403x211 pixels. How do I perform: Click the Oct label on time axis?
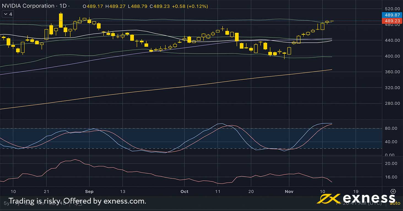click(184, 191)
